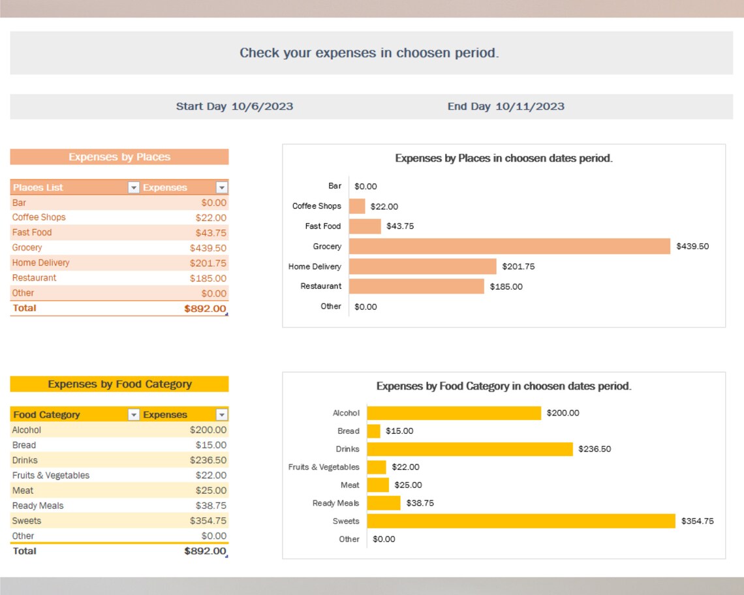
Task: Select the End Day date 10/11/2023
Action: point(535,106)
